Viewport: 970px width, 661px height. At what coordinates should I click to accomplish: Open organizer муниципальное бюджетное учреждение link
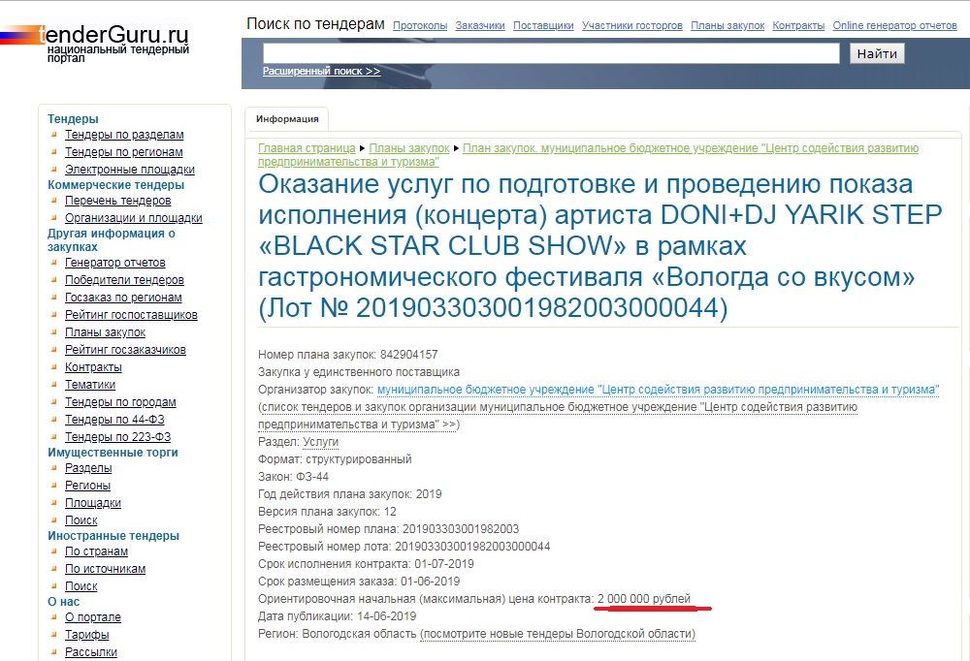659,390
